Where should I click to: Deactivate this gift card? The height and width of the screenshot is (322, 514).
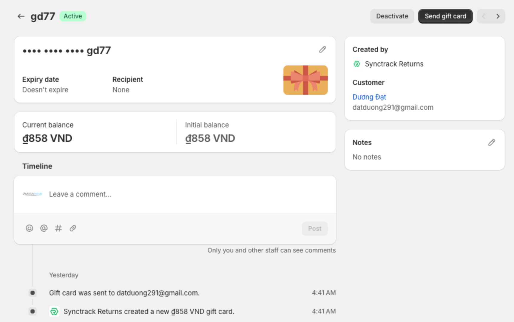pyautogui.click(x=392, y=16)
